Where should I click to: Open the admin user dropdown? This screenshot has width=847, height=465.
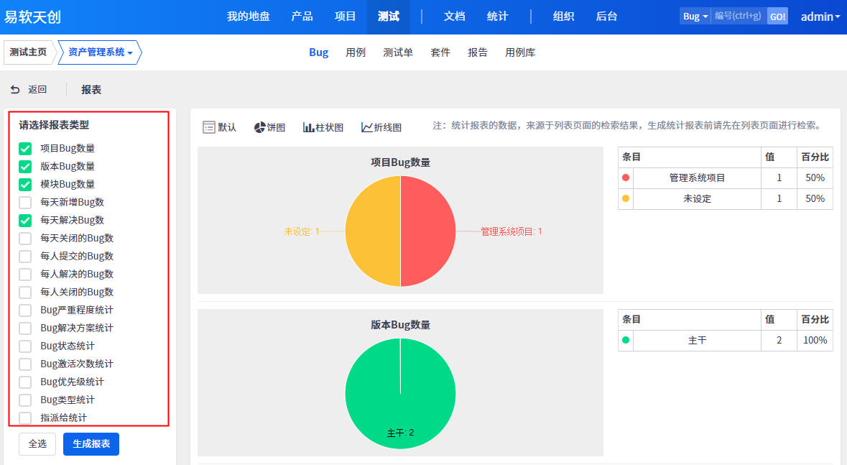820,17
